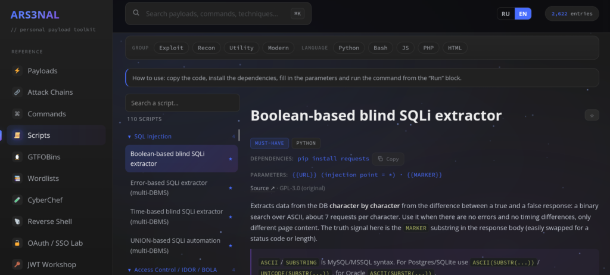Image resolution: width=610 pixels, height=275 pixels.
Task: Click the Payloads lightning icon
Action: (17, 71)
